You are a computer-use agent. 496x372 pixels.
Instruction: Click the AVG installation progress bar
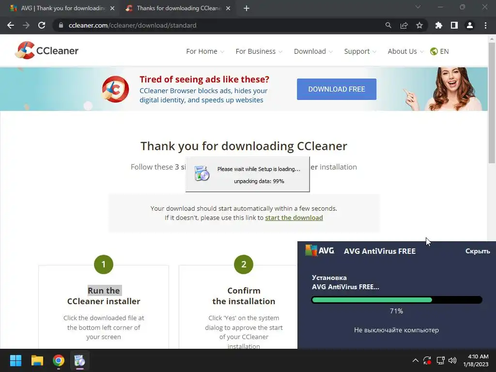pyautogui.click(x=397, y=300)
